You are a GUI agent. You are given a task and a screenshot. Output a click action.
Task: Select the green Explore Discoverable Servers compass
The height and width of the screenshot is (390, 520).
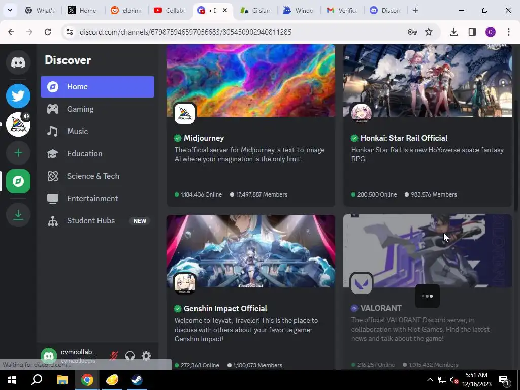(18, 181)
